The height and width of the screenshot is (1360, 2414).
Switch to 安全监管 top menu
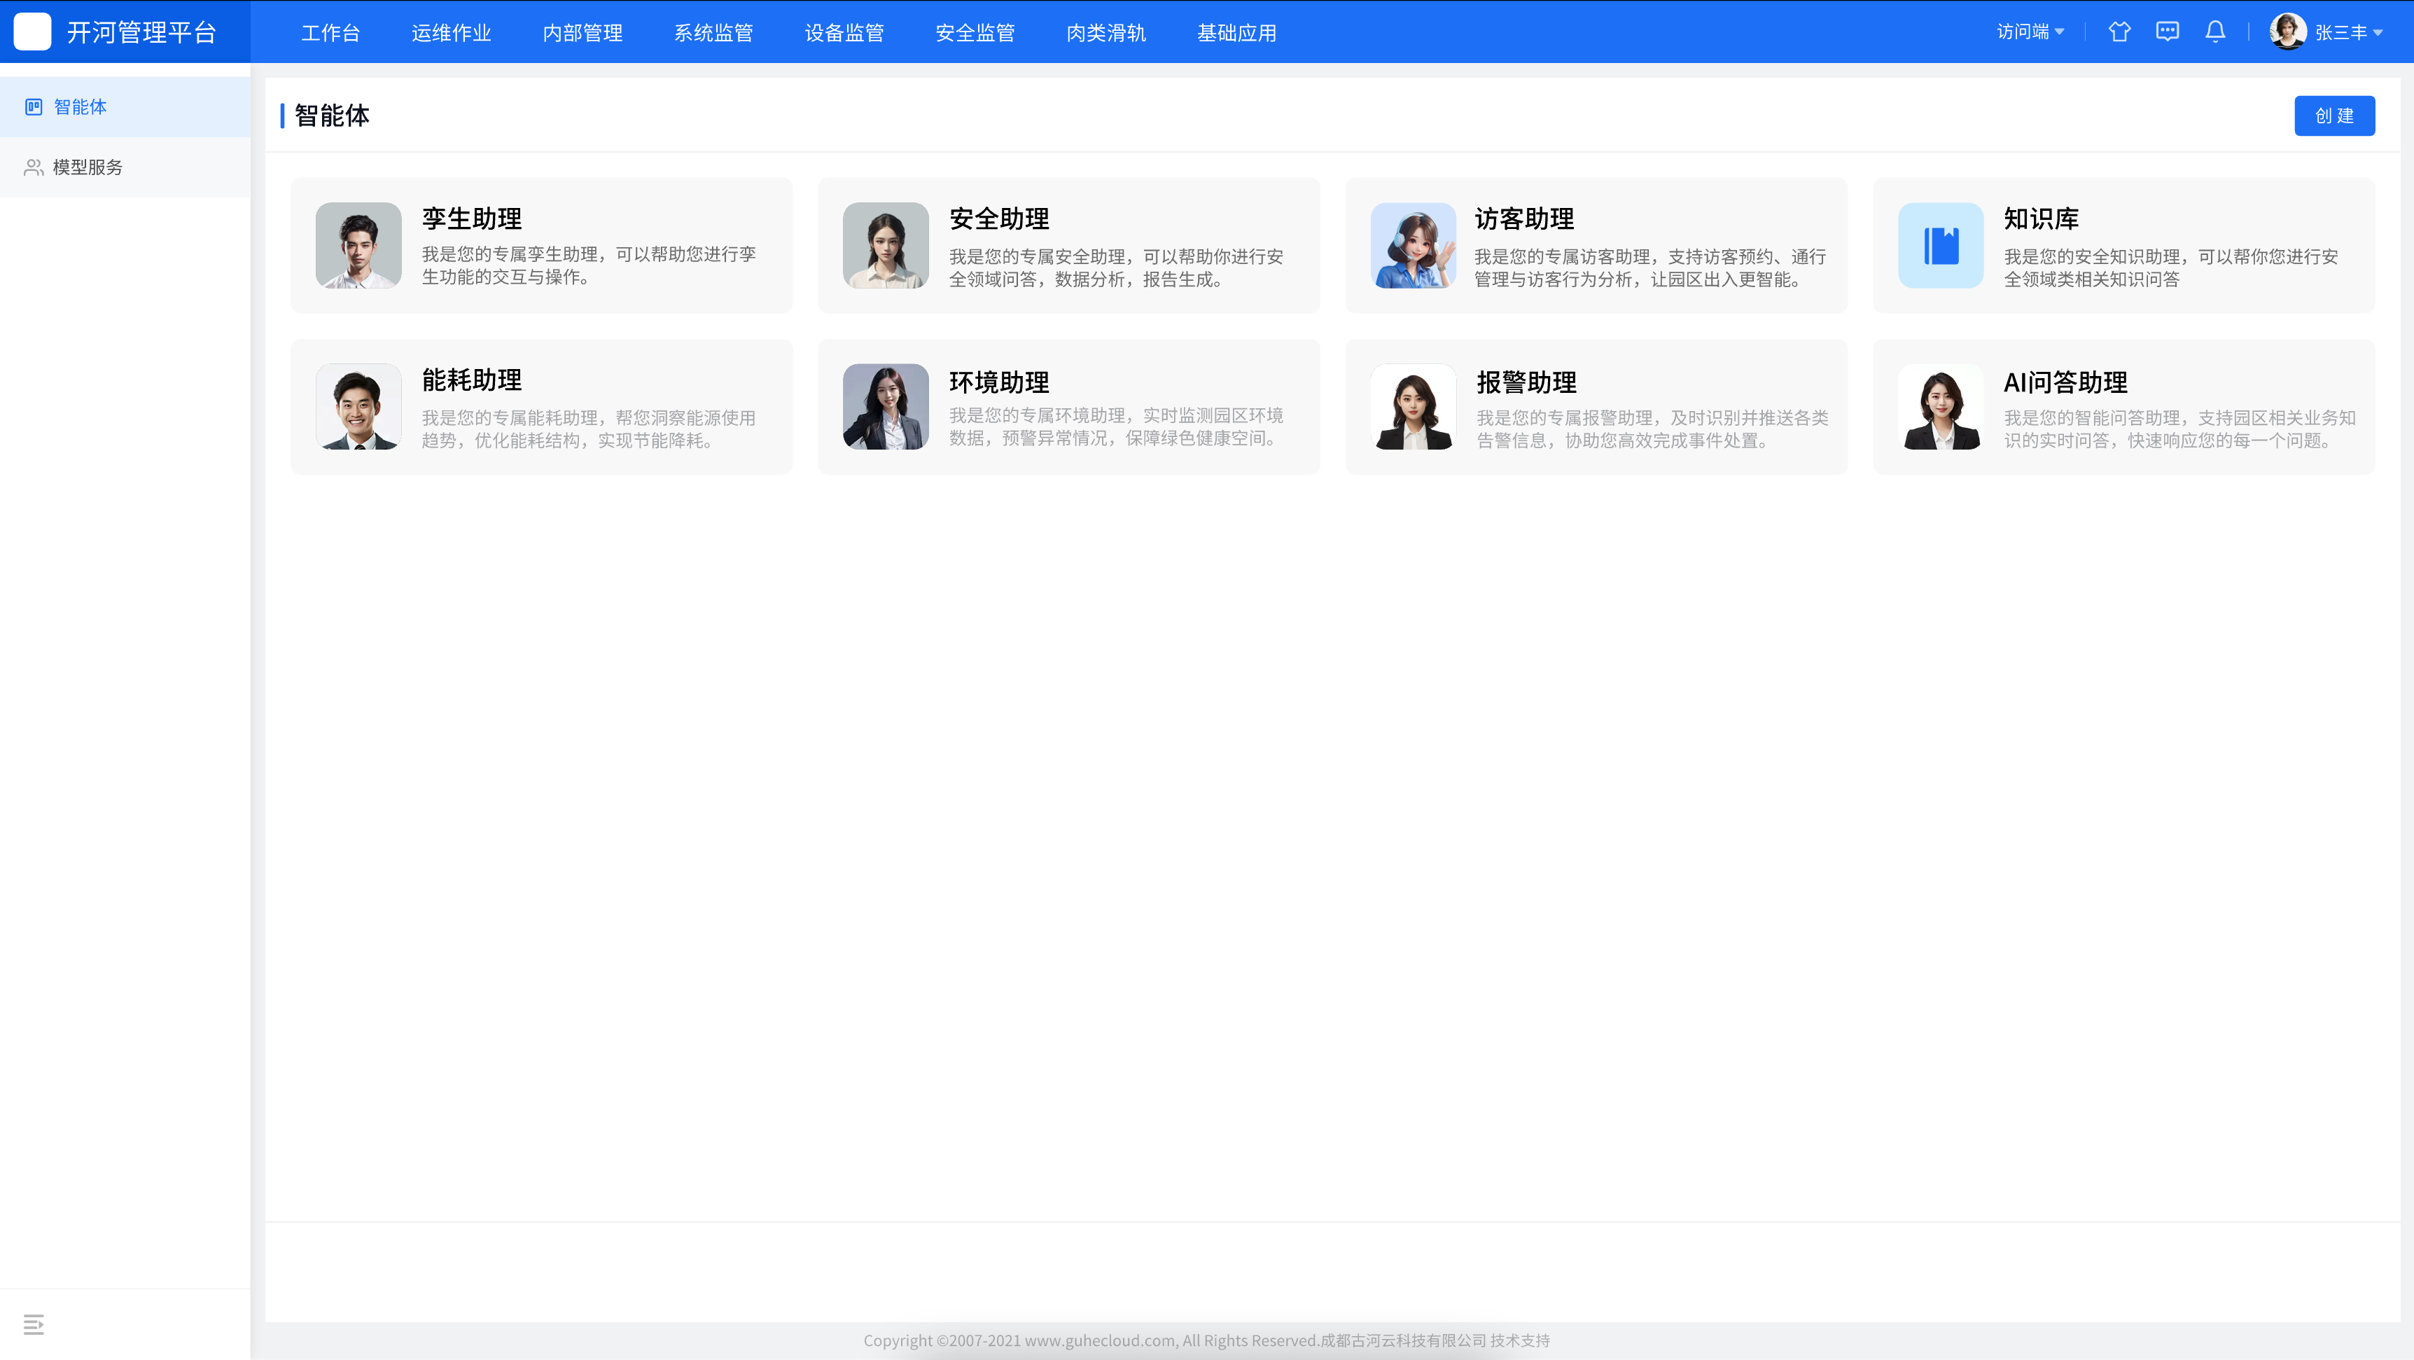coord(975,33)
